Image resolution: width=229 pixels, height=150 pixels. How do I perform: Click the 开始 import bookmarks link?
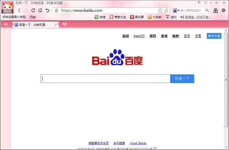tap(32, 17)
